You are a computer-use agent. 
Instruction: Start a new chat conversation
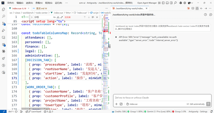[x=211, y=15]
